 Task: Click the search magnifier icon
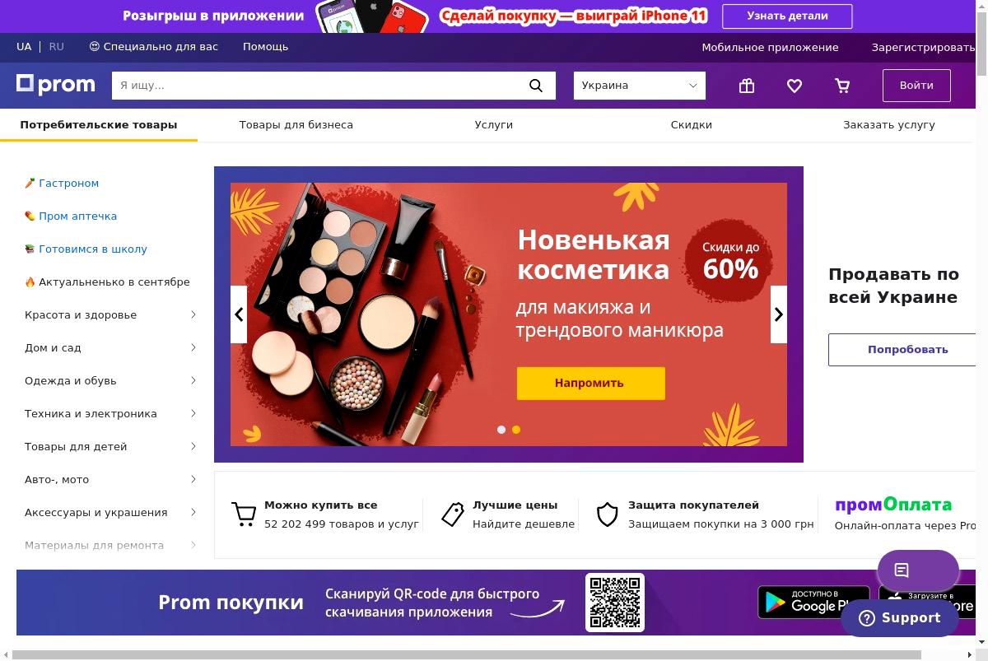(536, 86)
